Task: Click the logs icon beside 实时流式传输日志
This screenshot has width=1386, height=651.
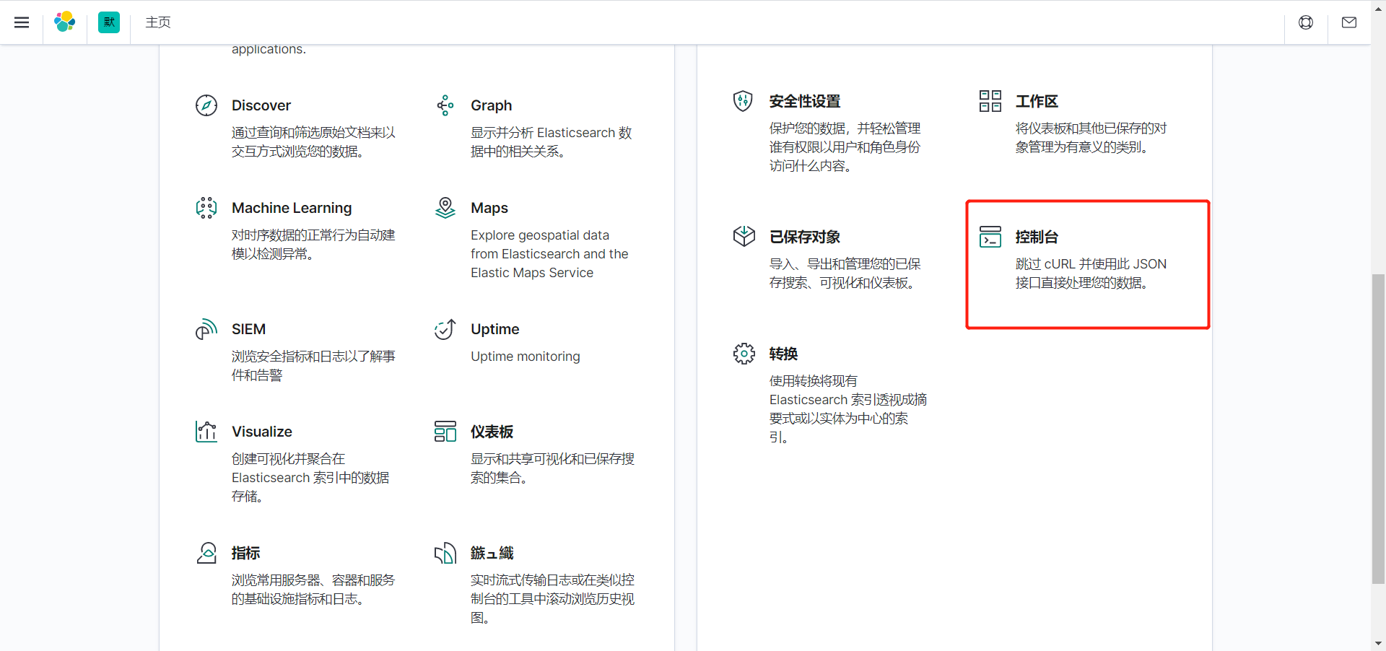Action: tap(445, 553)
